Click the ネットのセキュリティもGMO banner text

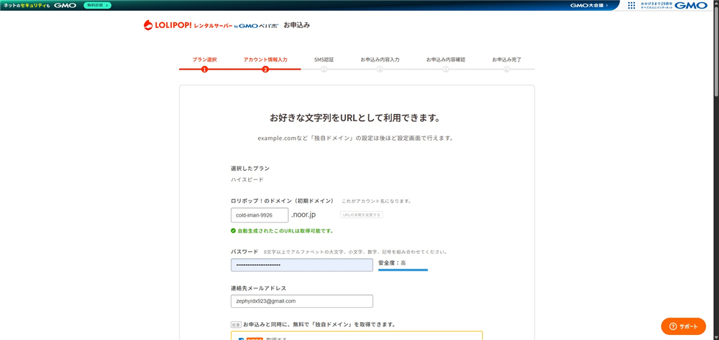[x=40, y=5]
